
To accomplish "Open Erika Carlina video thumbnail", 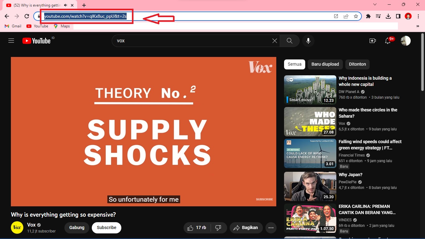I will click(x=310, y=218).
